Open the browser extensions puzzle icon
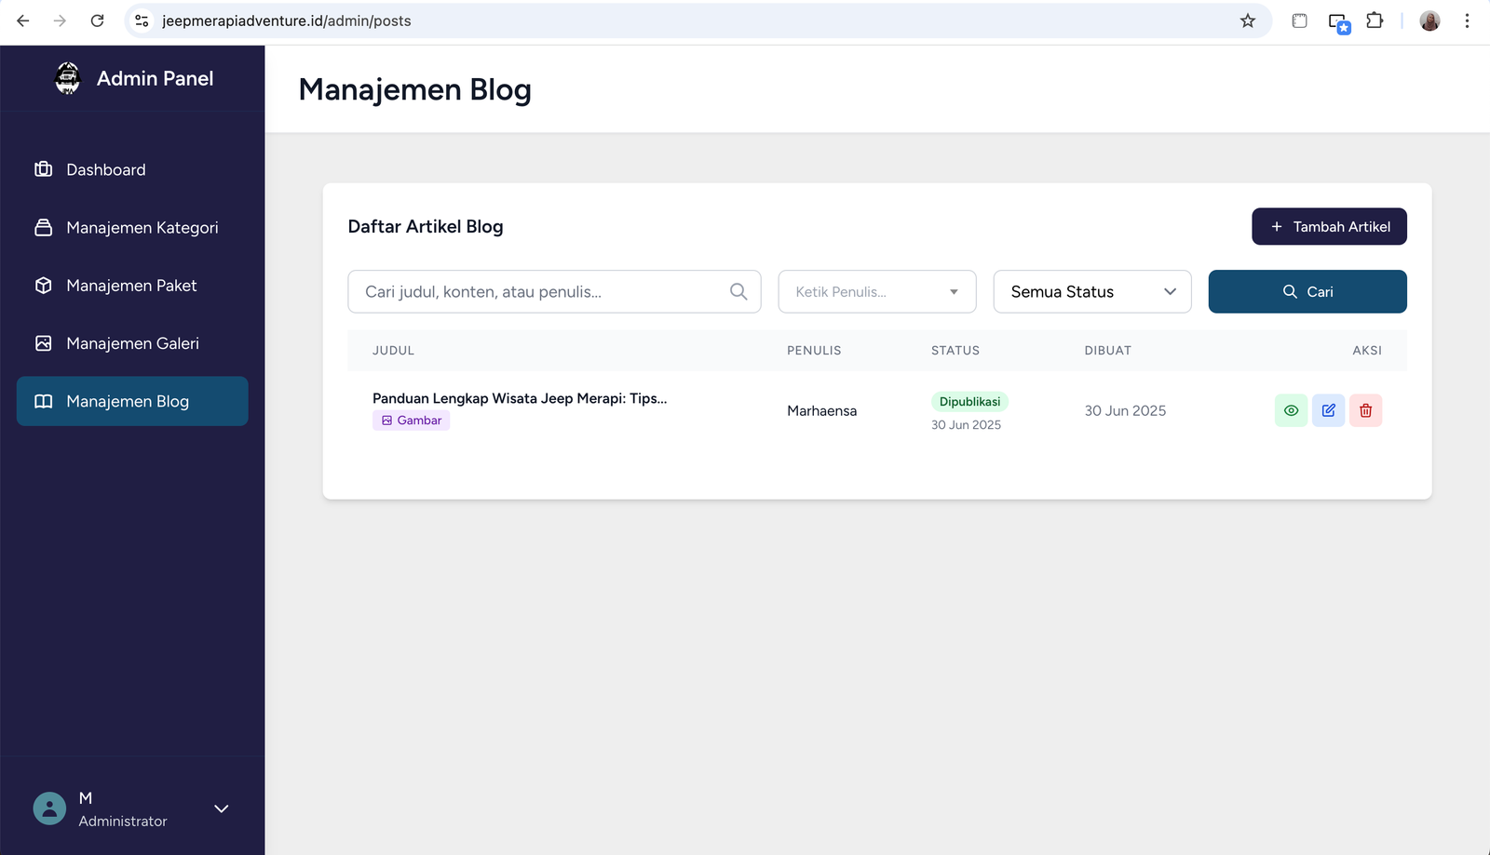 point(1375,20)
